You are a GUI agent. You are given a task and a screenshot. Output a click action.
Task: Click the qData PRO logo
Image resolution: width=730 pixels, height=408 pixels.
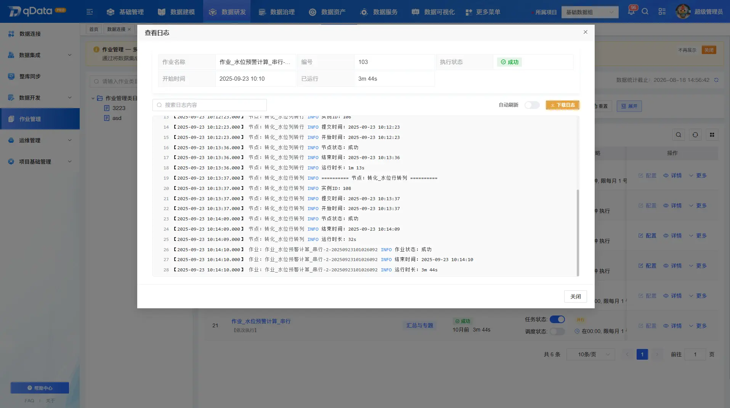pos(37,11)
